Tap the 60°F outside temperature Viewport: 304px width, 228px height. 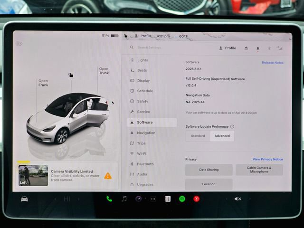[x=183, y=36]
